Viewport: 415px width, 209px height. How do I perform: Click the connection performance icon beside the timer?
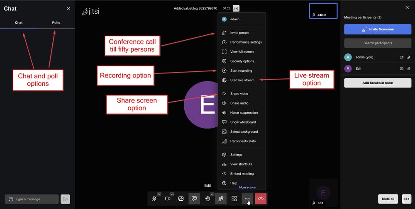[236, 8]
